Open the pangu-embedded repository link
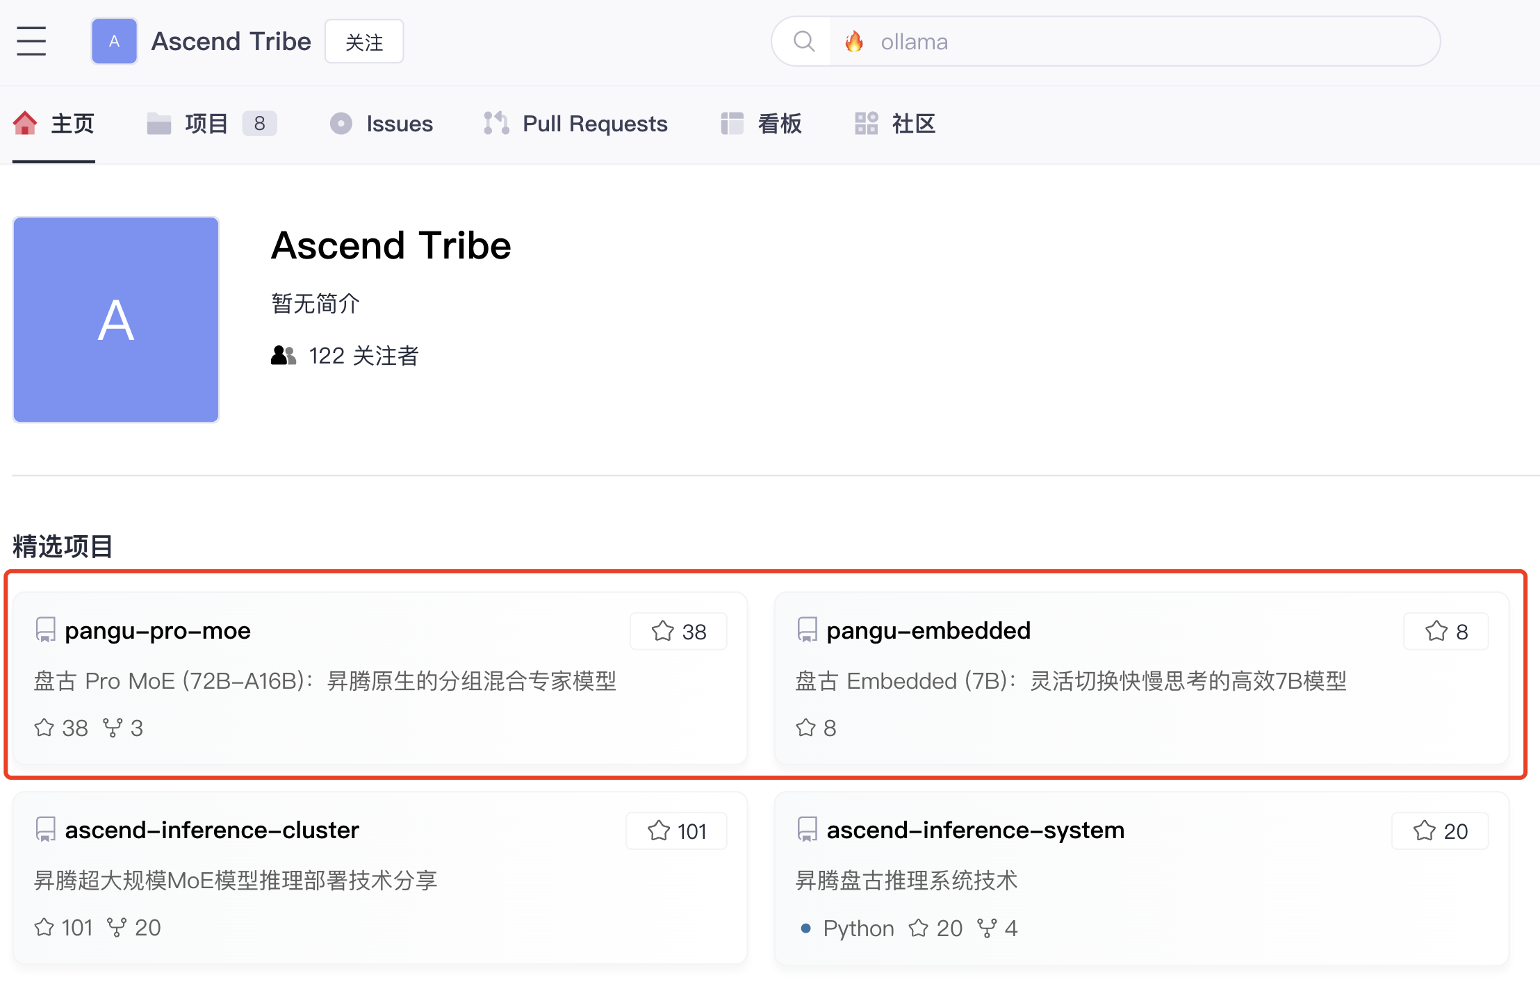This screenshot has height=998, width=1540. pos(928,630)
